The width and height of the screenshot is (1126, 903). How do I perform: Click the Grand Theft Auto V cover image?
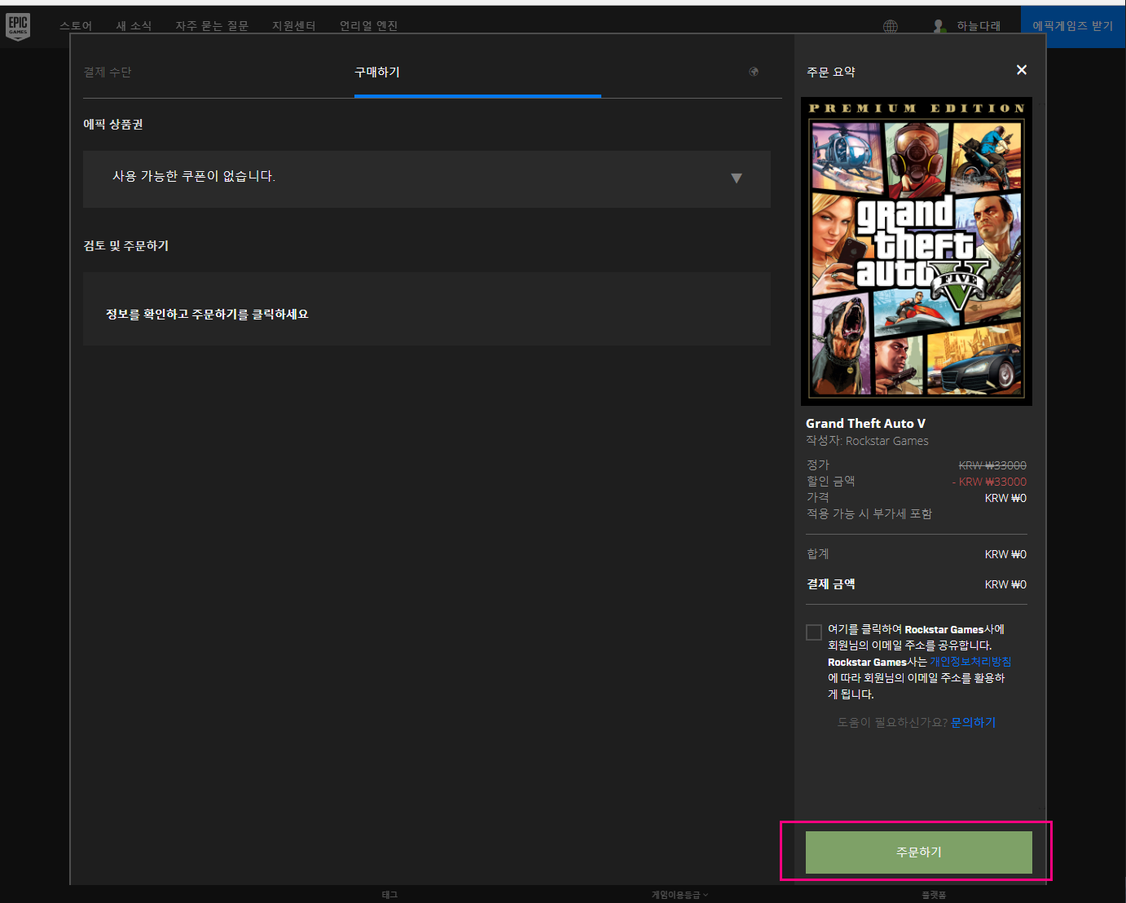(917, 251)
